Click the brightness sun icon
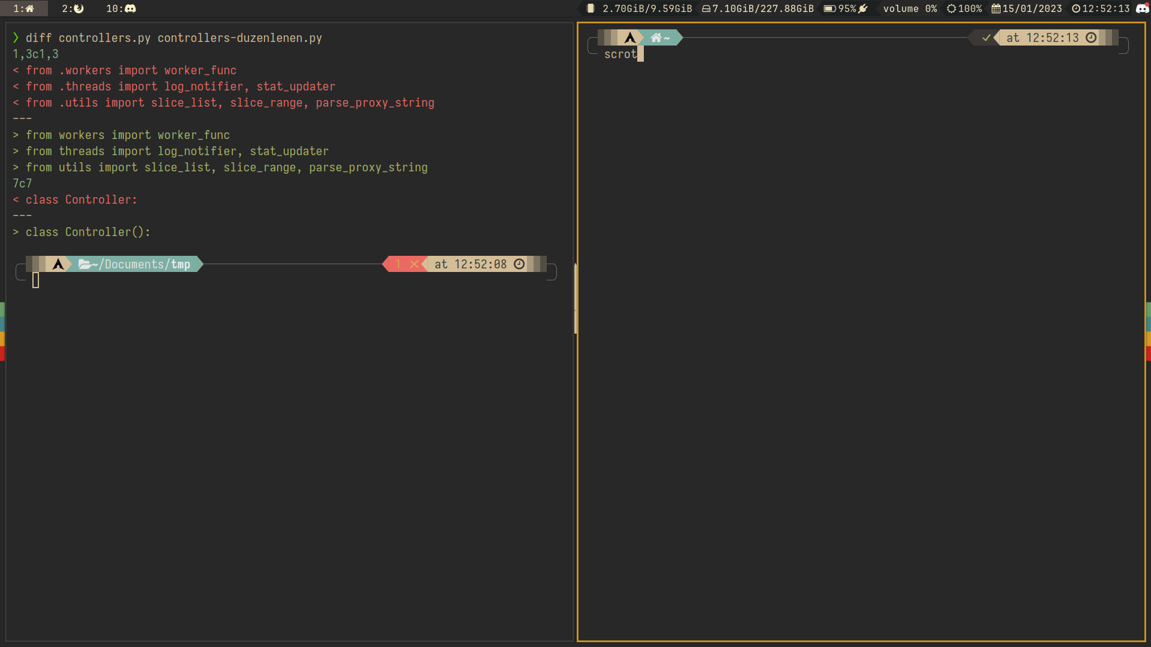 (951, 8)
